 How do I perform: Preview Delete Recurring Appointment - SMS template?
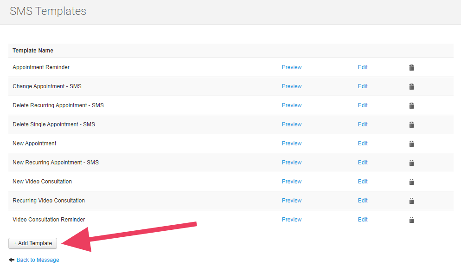tap(291, 105)
